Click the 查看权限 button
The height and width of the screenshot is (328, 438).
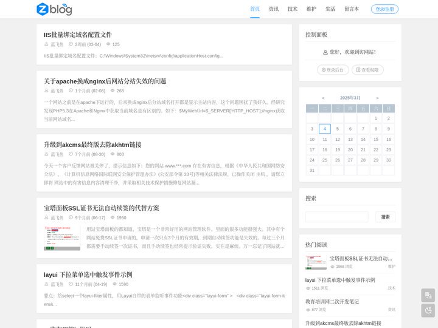point(367,70)
